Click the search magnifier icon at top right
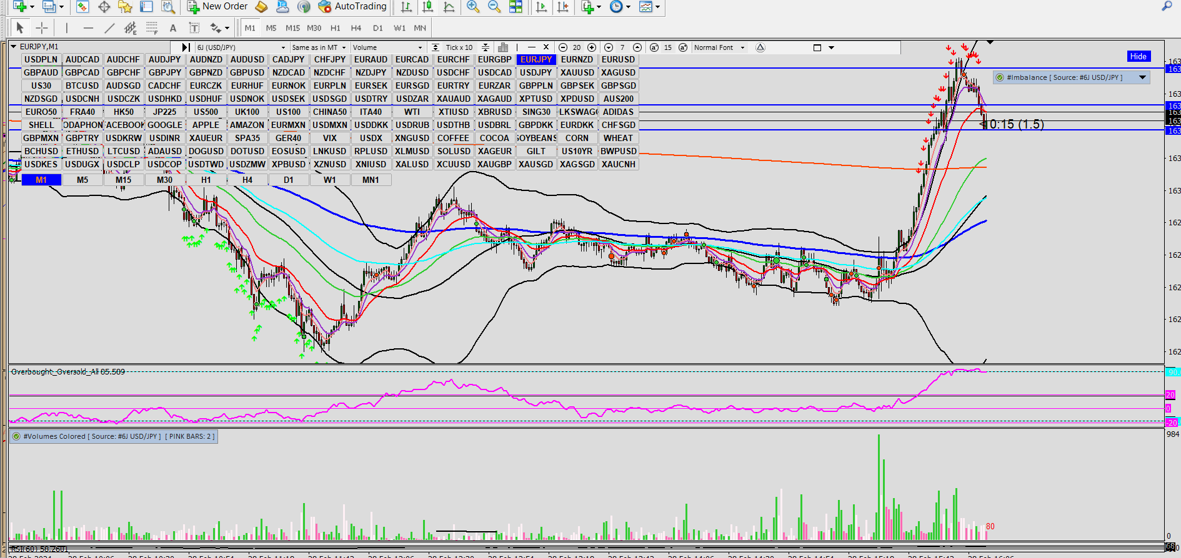1181x558 pixels. pyautogui.click(x=1167, y=6)
